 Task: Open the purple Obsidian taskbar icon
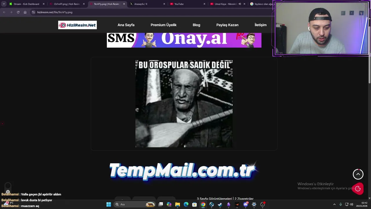(229, 204)
